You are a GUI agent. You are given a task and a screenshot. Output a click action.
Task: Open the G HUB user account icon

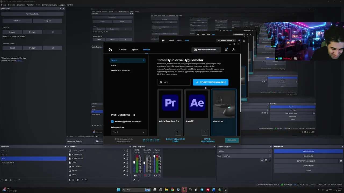234,50
